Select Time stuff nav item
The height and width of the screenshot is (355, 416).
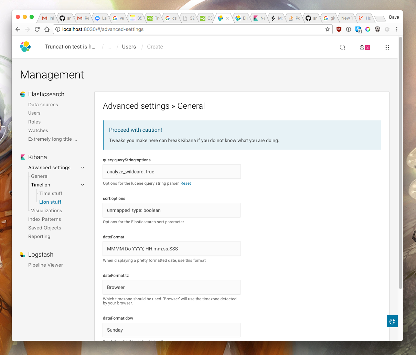[51, 193]
